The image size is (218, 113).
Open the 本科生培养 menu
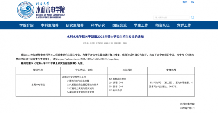click(x=50, y=25)
